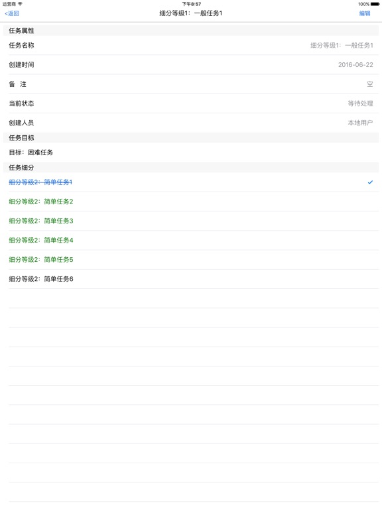Tap the 返回 back button
The width and height of the screenshot is (382, 509).
pos(12,13)
